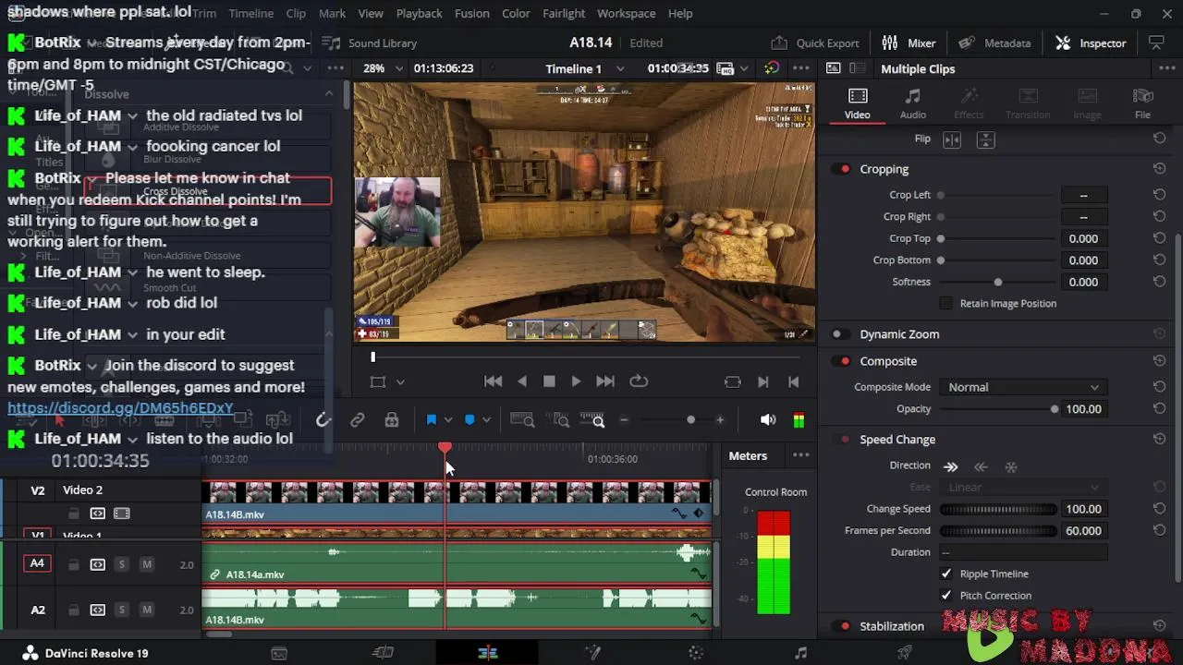The width and height of the screenshot is (1183, 665).
Task: Flip the clip vertically
Action: [985, 139]
